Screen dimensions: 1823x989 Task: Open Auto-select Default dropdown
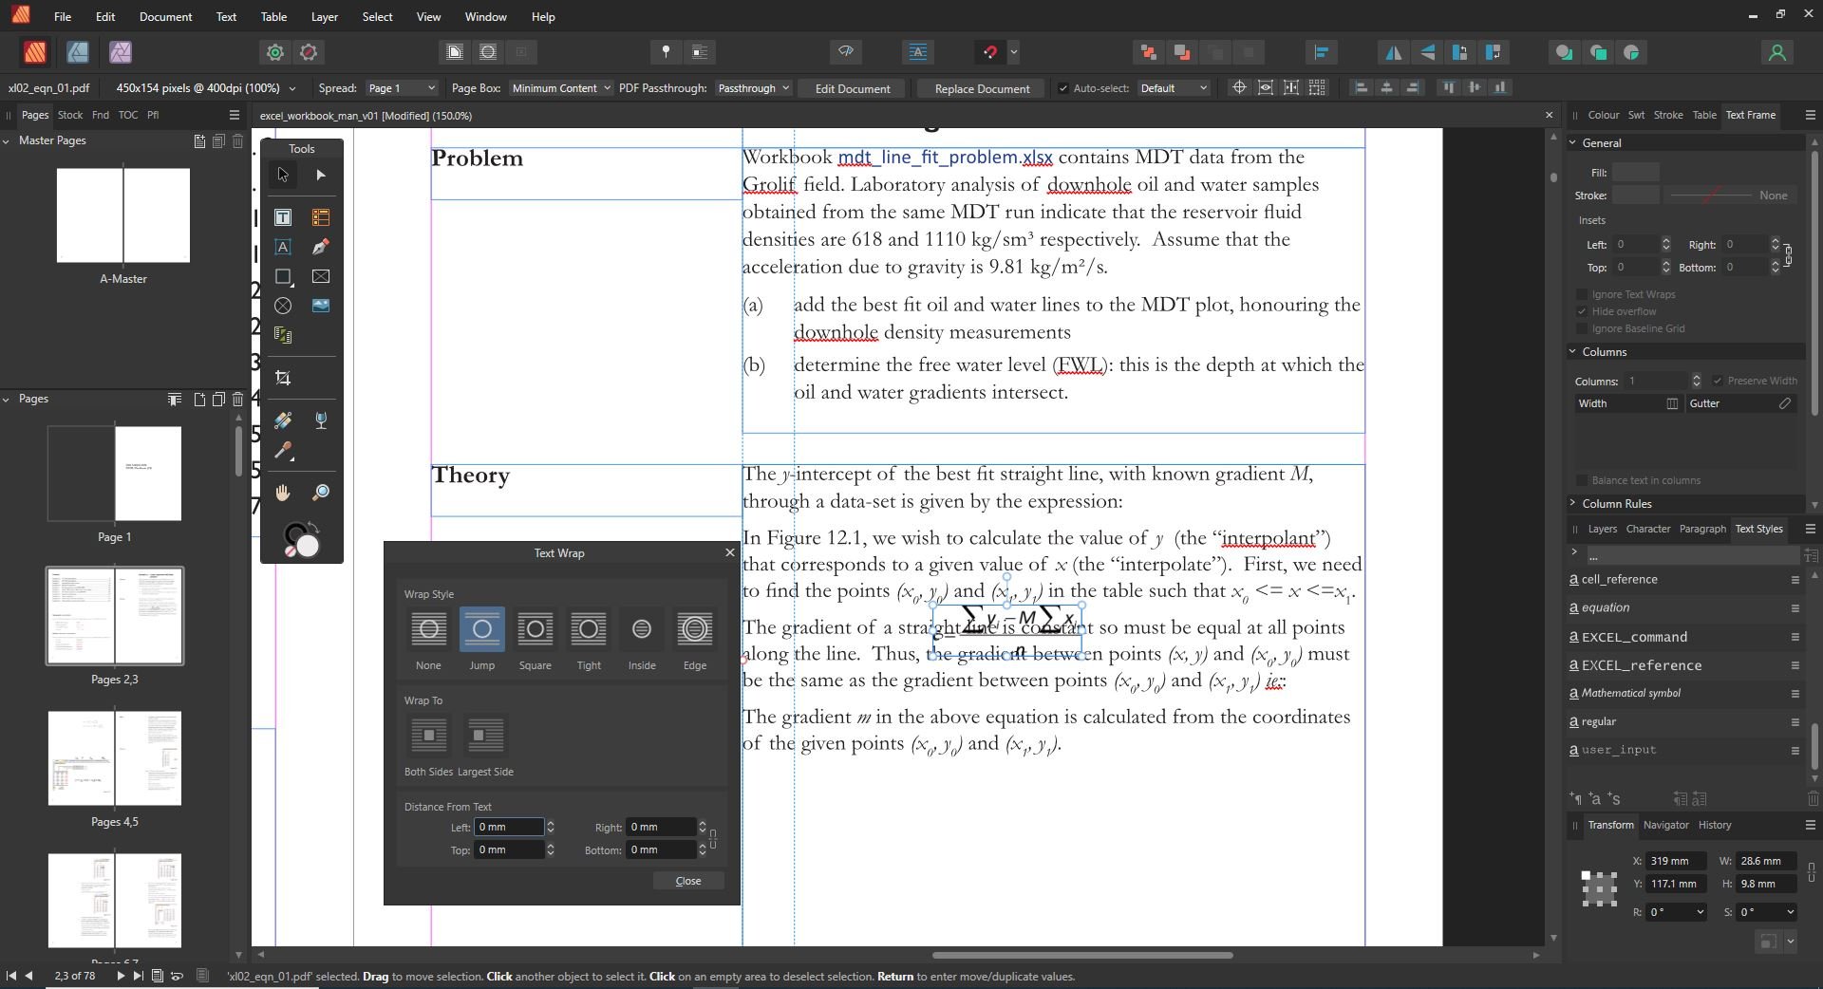[x=1174, y=88]
